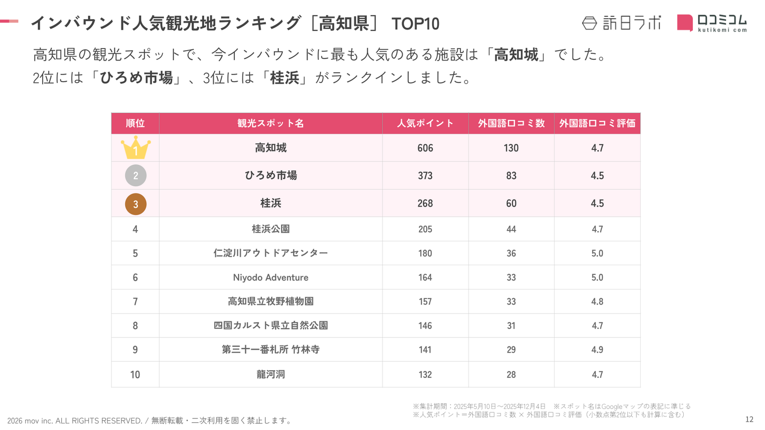Select the 高知県立牧野植物園 entry

point(271,301)
